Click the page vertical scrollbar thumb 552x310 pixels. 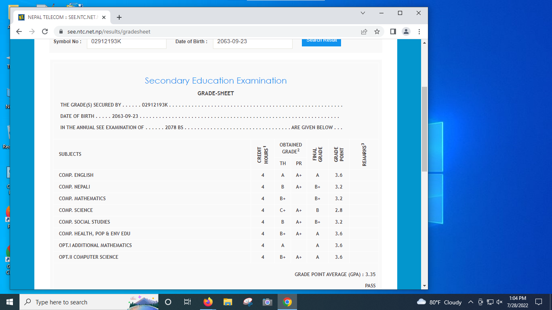[424, 129]
